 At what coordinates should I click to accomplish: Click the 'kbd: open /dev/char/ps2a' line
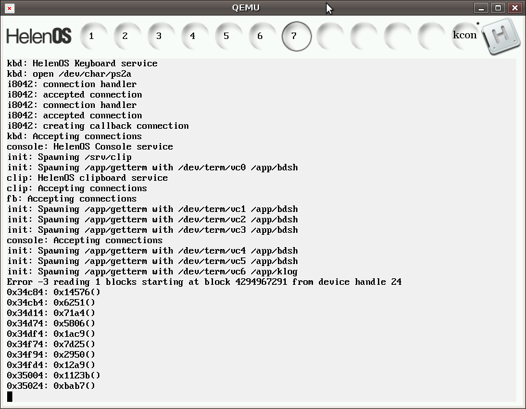[69, 74]
